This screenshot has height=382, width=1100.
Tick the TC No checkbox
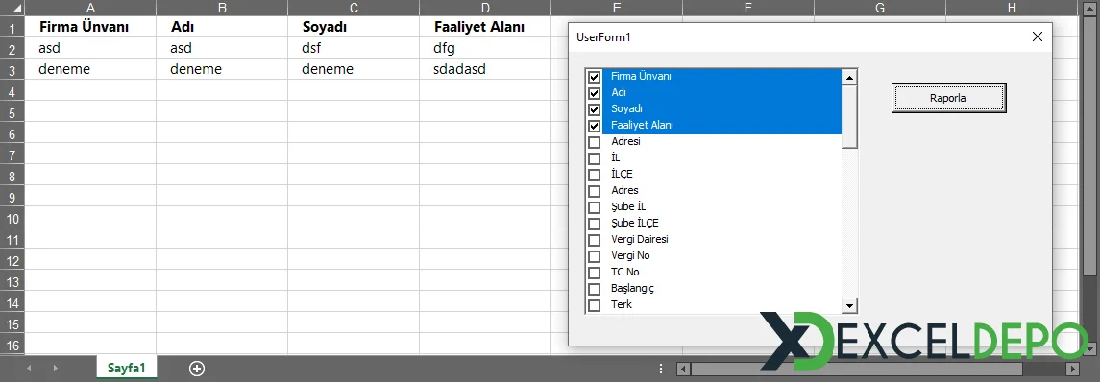coord(595,272)
